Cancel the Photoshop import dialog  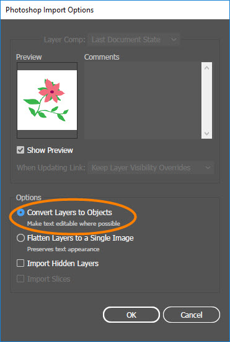click(x=192, y=315)
